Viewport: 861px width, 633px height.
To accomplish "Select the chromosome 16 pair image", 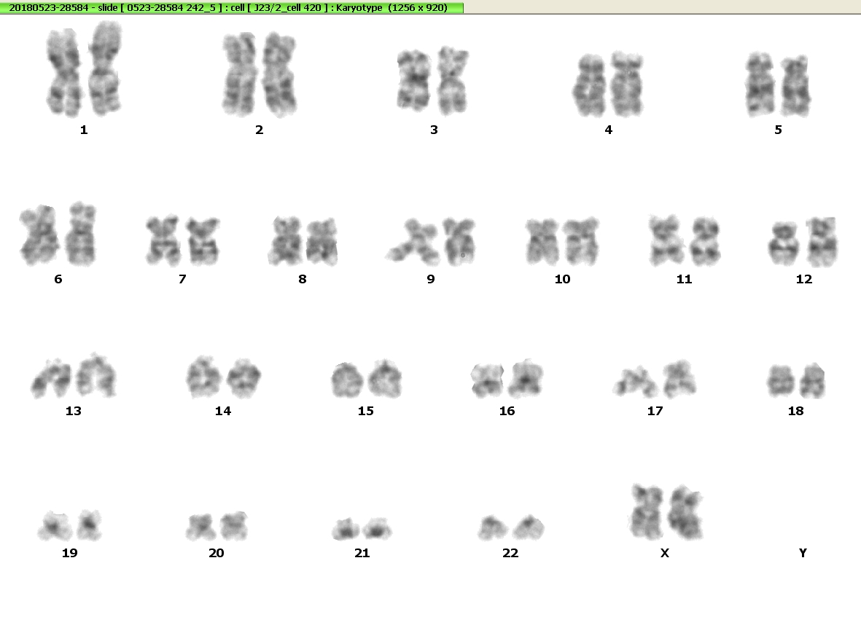I will coord(507,379).
